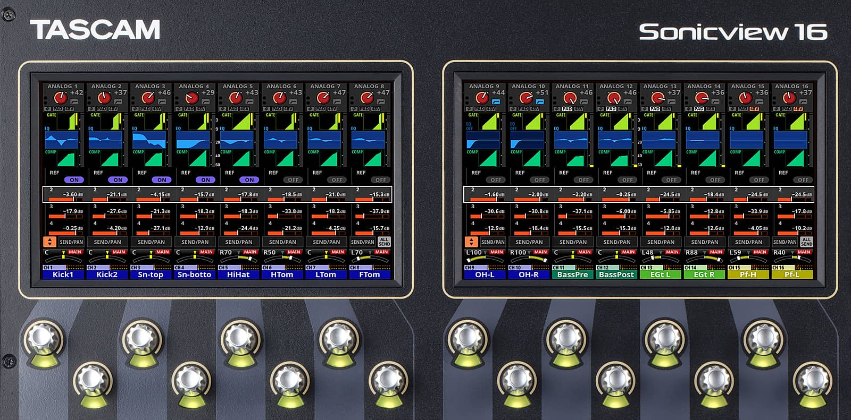
Task: Tap ALL SEND on the right screen
Action: pos(806,242)
